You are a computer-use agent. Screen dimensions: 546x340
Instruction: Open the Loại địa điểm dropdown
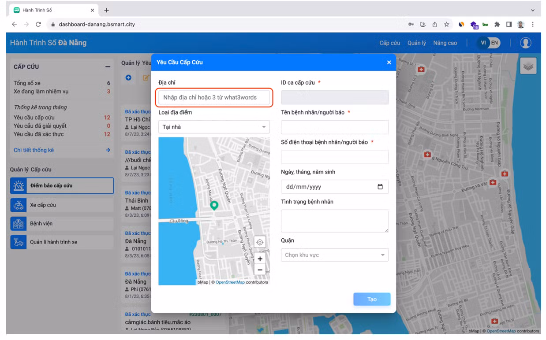(214, 127)
